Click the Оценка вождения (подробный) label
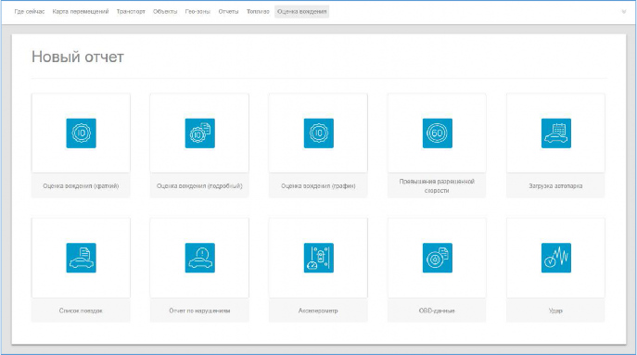The height and width of the screenshot is (355, 637). (x=199, y=186)
